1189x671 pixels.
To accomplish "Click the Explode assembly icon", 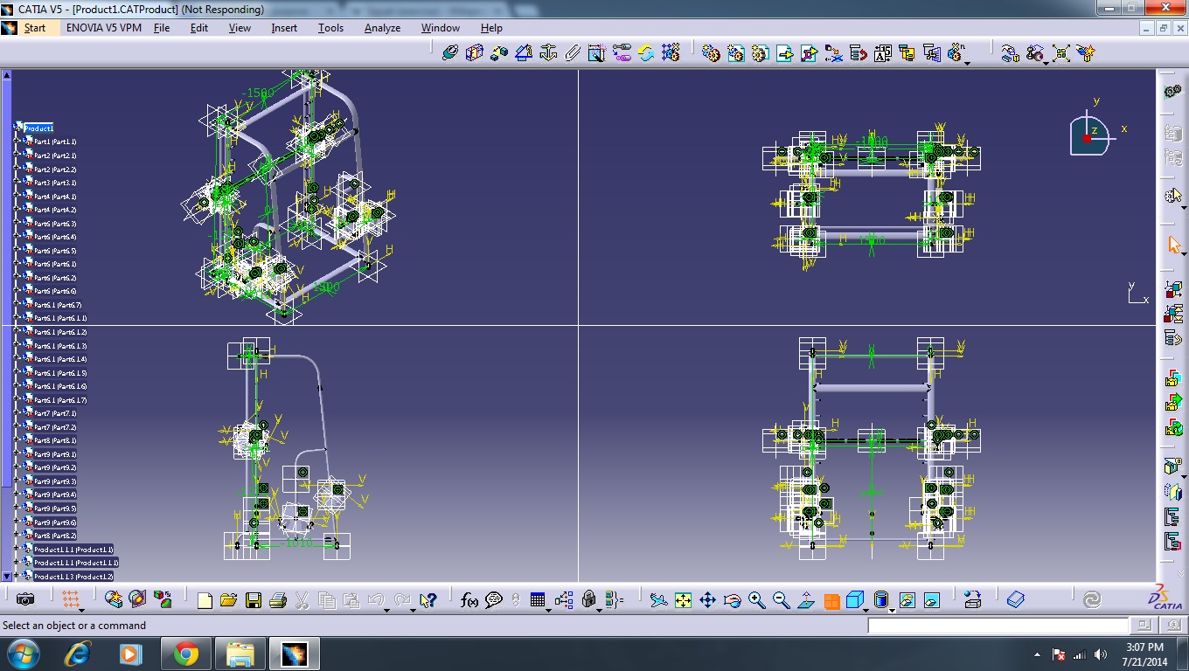I will [1060, 53].
